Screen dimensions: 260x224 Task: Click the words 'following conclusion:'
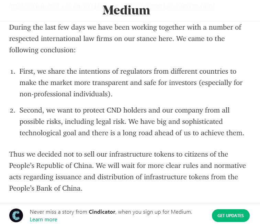[x=42, y=50]
